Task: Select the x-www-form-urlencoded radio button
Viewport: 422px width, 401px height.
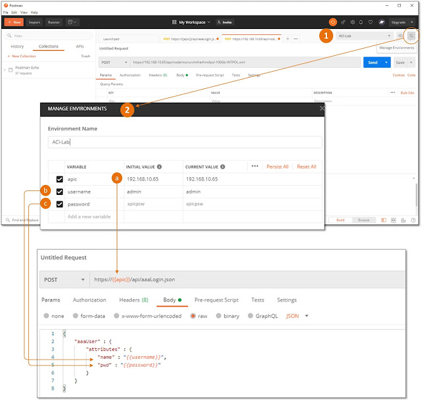Action: tap(116, 316)
